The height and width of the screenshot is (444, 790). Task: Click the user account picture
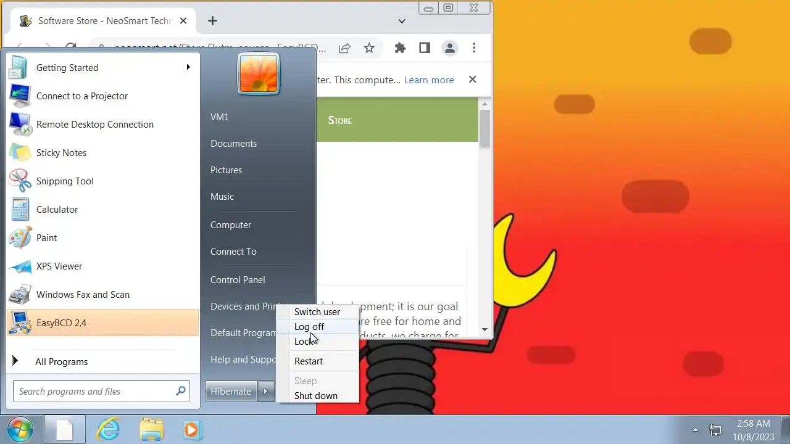[x=259, y=73]
